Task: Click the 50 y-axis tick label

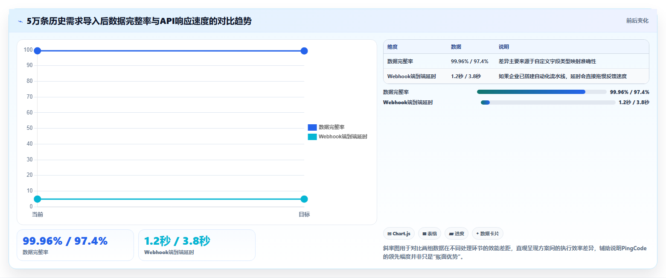Action: point(29,128)
